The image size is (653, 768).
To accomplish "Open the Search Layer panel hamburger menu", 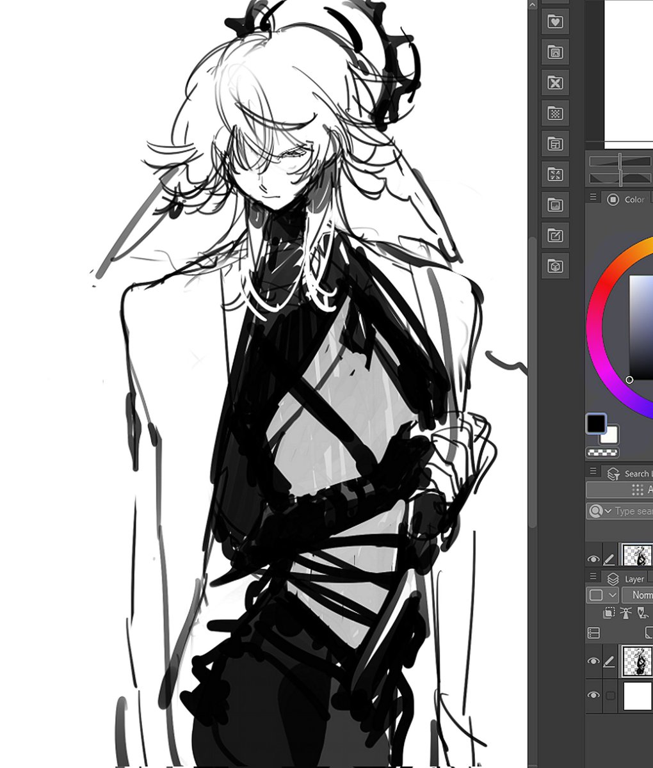I will (x=593, y=472).
